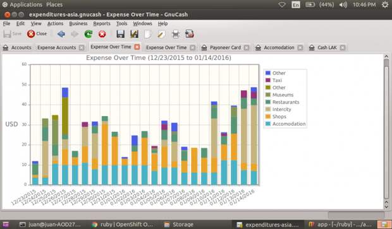
Task: Click the bank icon on Accounts tab
Action: pyautogui.click(x=6, y=48)
